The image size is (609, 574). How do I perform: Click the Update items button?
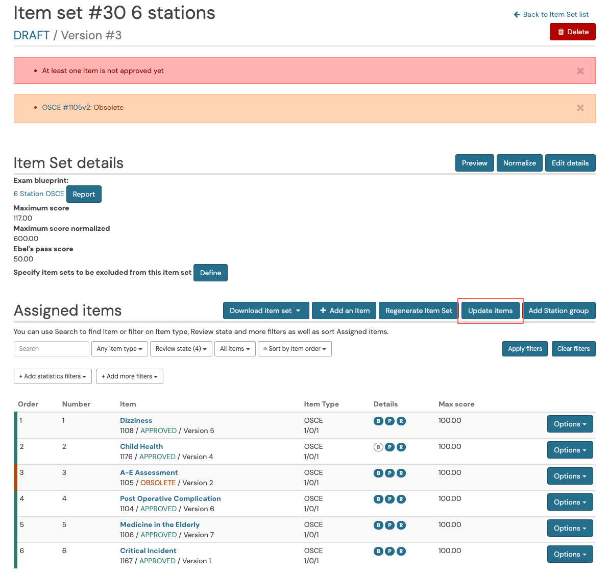click(490, 310)
